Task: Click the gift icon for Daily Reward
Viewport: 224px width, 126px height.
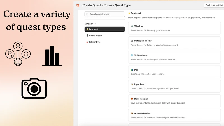Action: pos(132,99)
